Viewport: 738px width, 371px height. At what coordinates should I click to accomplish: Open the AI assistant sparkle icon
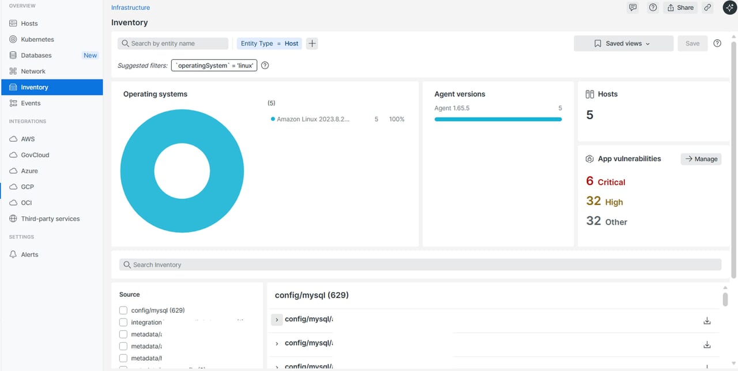[x=729, y=7]
